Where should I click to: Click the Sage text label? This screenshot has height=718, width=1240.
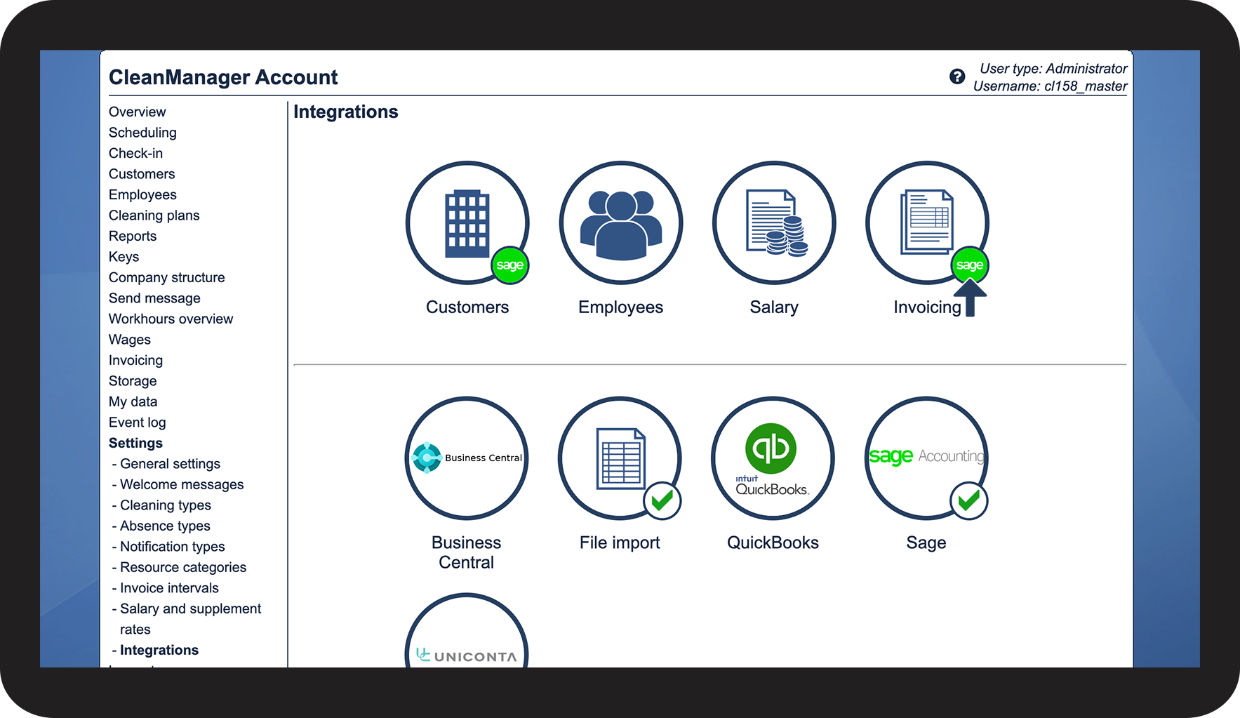926,543
